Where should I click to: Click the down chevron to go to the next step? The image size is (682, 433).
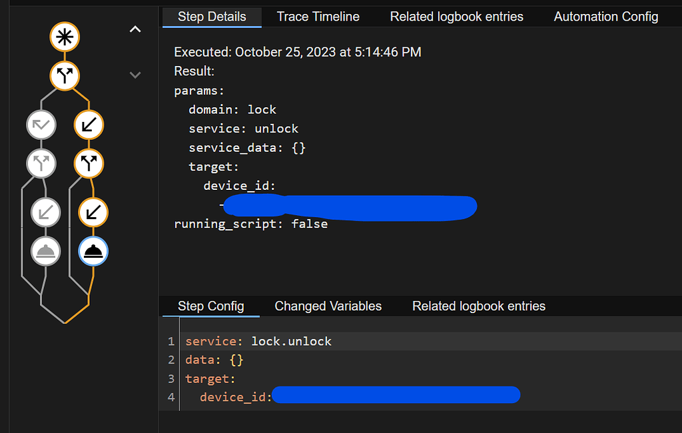[135, 75]
